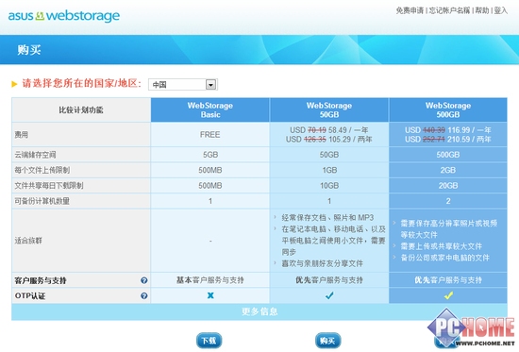Click the 2GB upload limit cell
The width and height of the screenshot is (519, 352).
[x=448, y=170]
